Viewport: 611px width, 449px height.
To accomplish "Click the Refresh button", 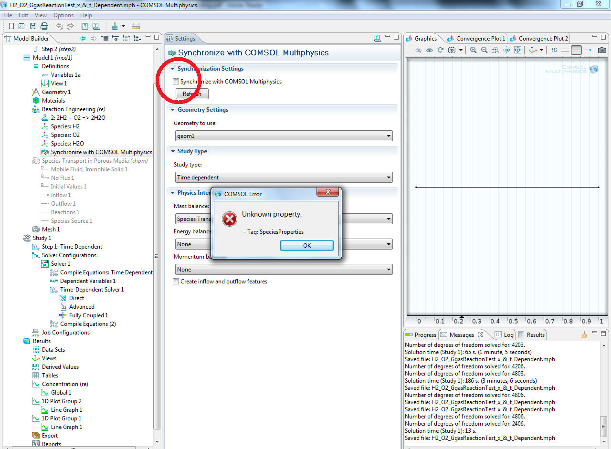I will pyautogui.click(x=192, y=94).
